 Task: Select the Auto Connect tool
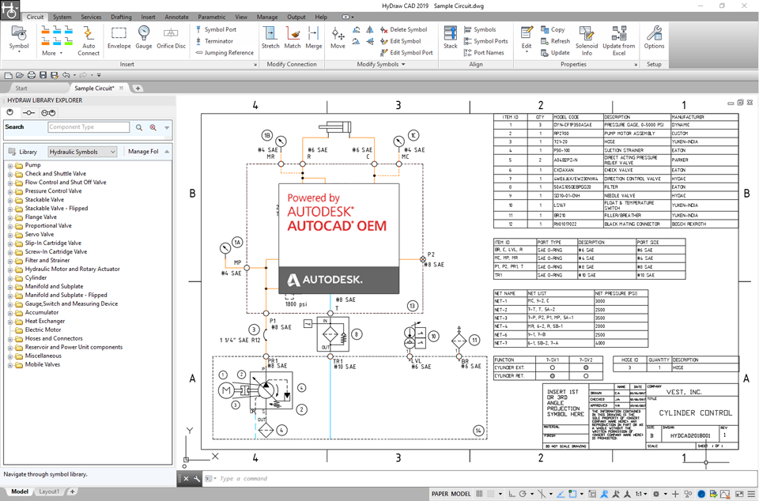pos(89,40)
